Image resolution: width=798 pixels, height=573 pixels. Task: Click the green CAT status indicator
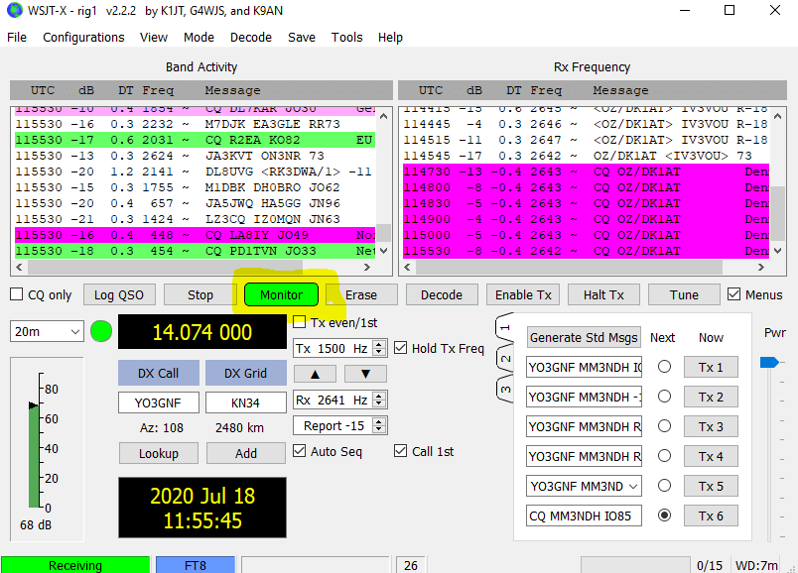click(101, 331)
